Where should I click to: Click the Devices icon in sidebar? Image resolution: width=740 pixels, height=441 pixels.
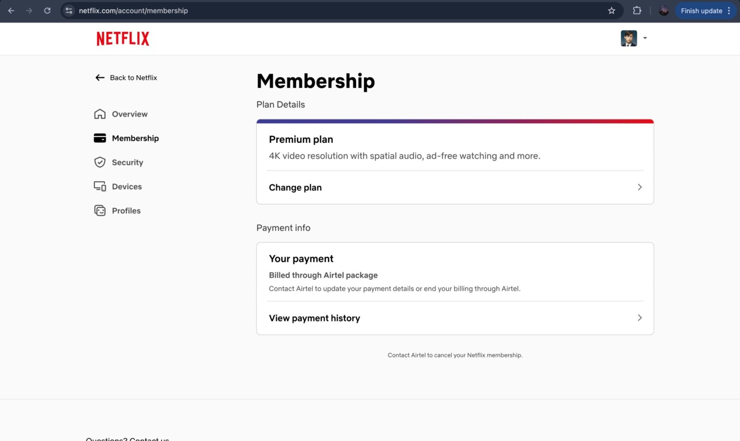pyautogui.click(x=100, y=186)
